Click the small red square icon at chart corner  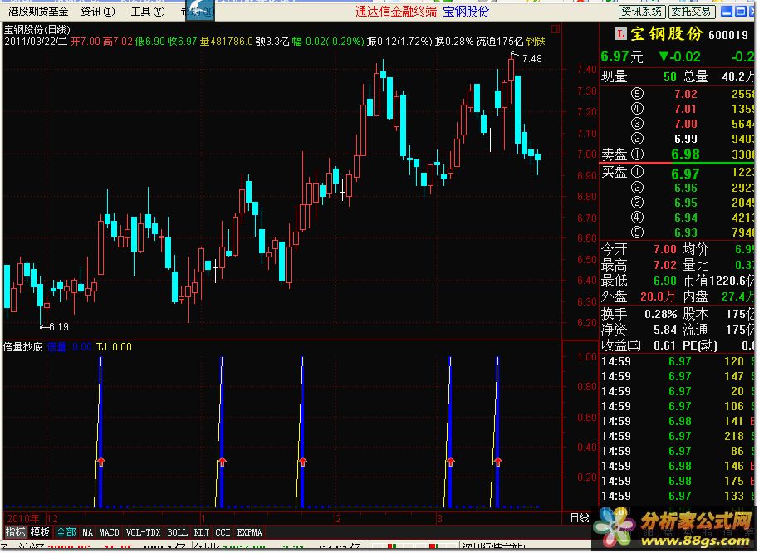coord(556,29)
